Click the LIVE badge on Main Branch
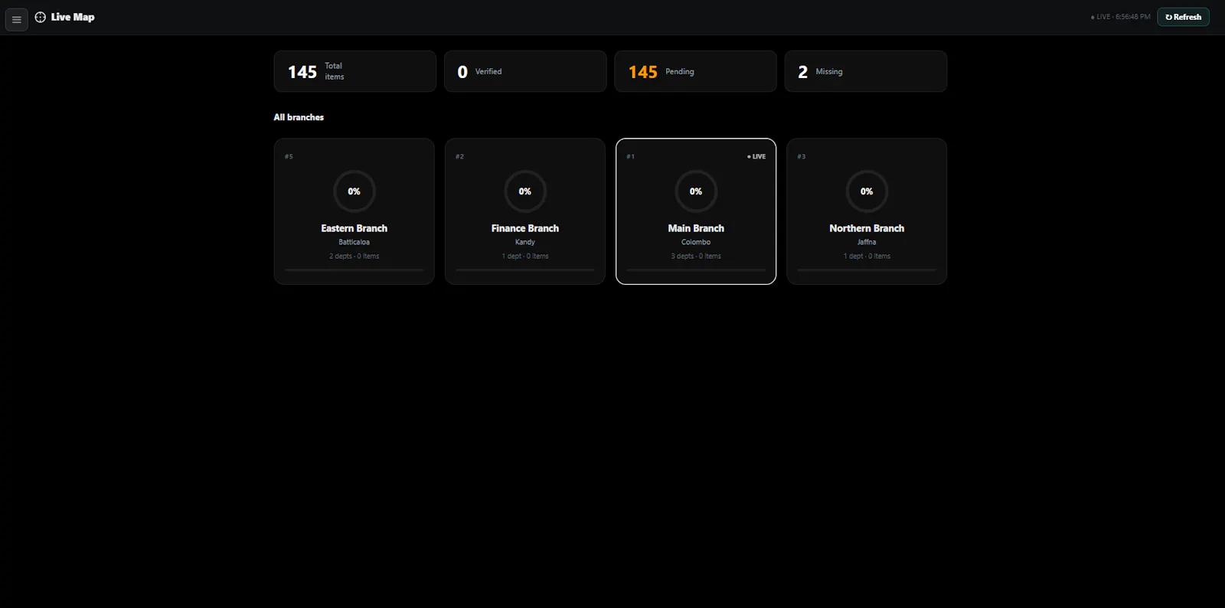1225x608 pixels. click(756, 156)
